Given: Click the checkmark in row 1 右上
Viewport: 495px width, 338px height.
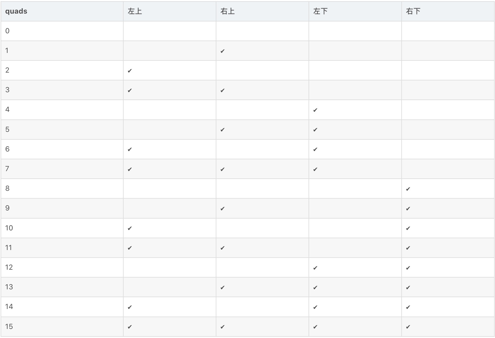Looking at the screenshot, I should coord(223,51).
